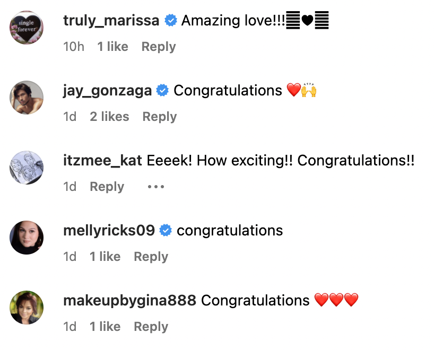Image resolution: width=434 pixels, height=350 pixels.
Task: Click truly_marissa's verified badge icon
Action: tap(170, 20)
